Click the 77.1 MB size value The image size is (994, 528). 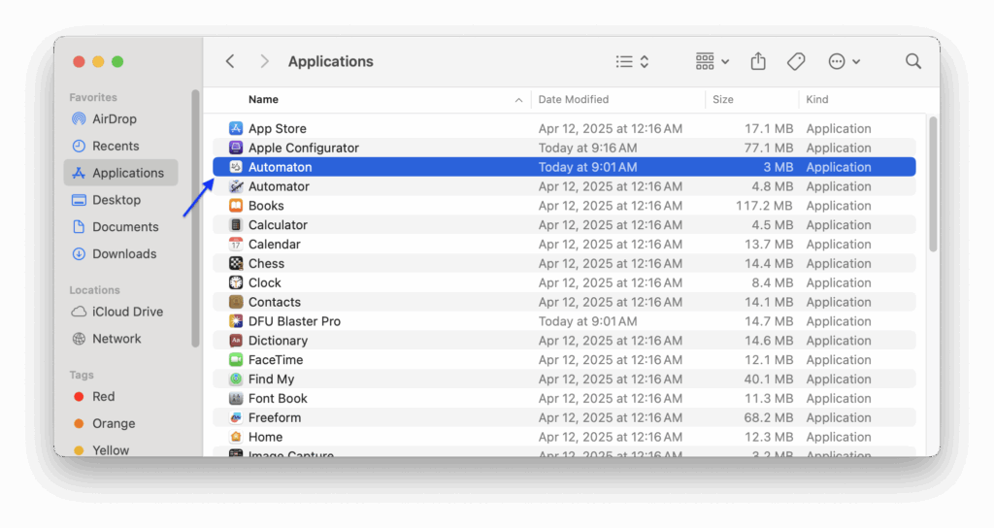769,148
